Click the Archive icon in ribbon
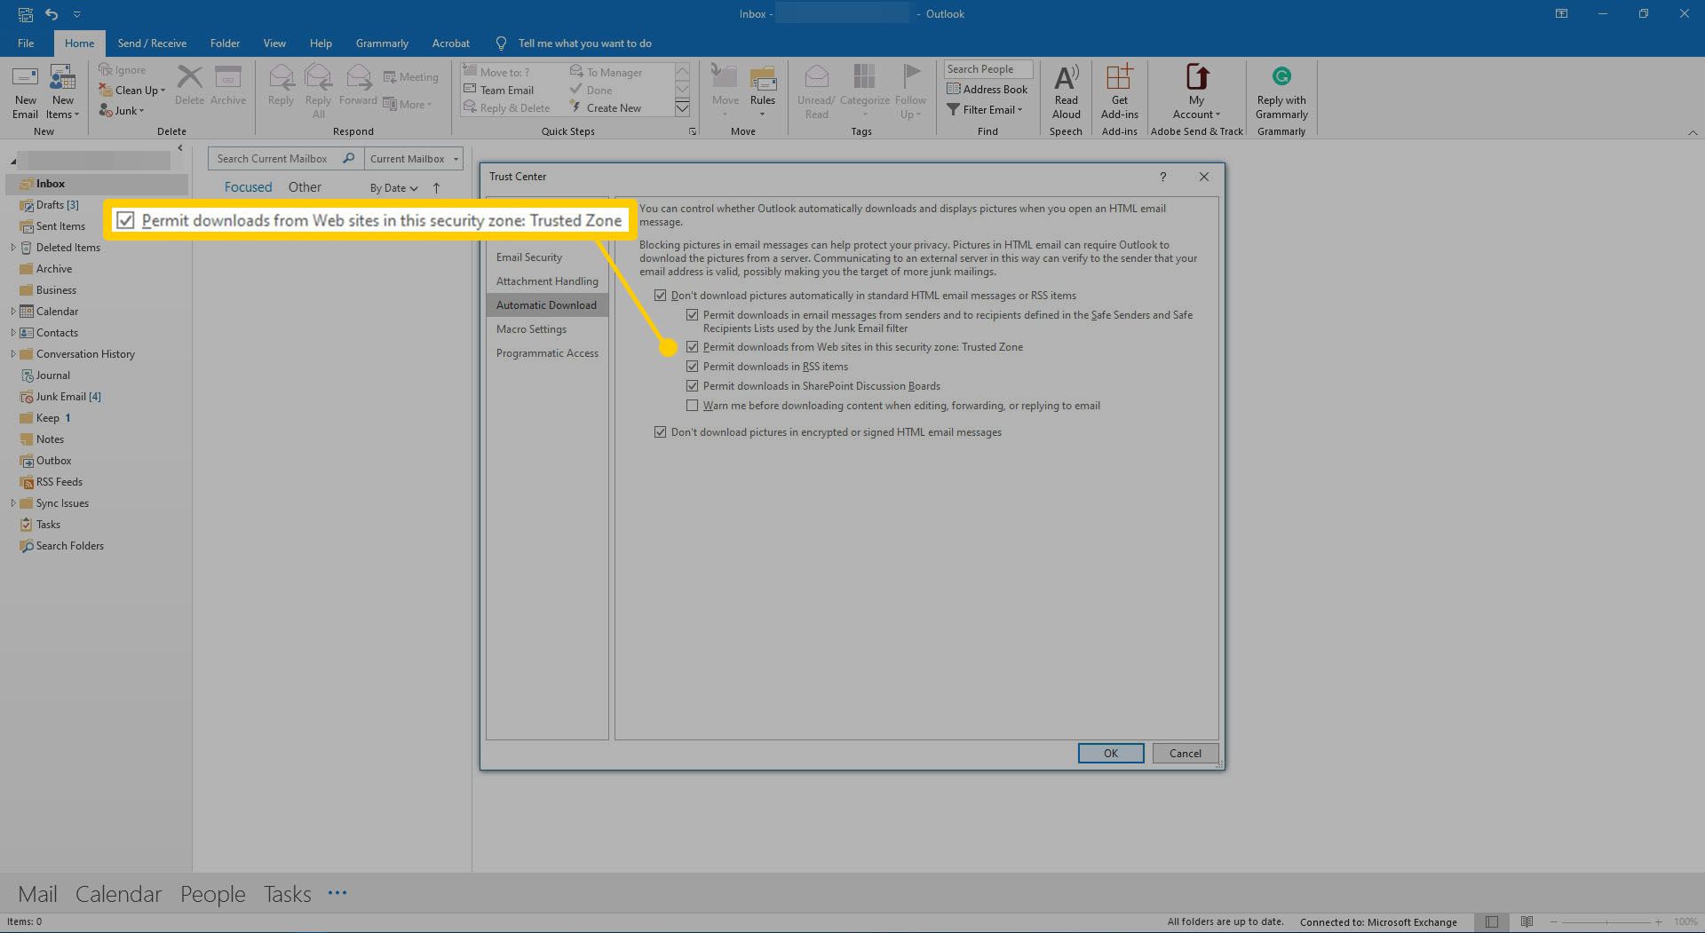This screenshot has width=1705, height=933. (x=228, y=76)
